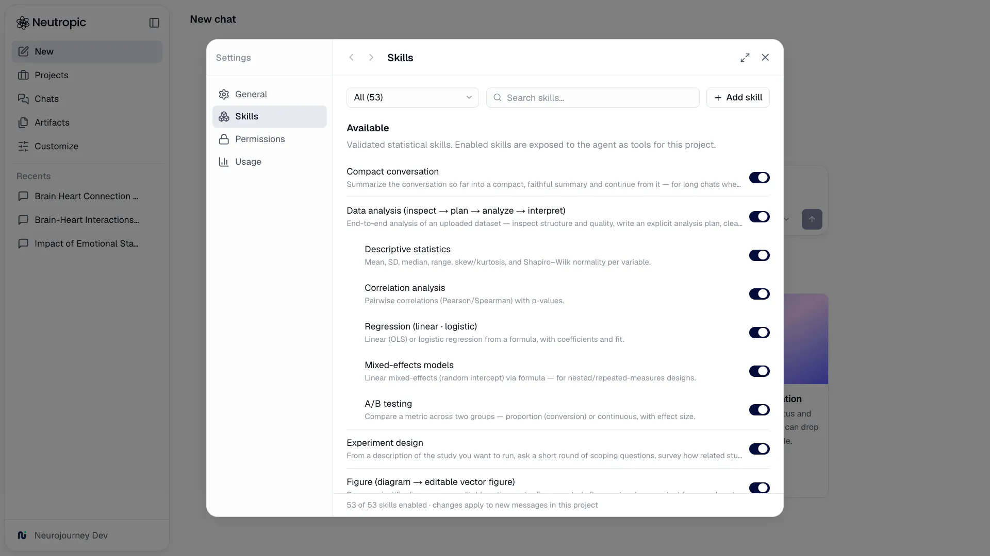This screenshot has width=990, height=556.
Task: Click the chat icon beside Impact of Emotional Sta
Action: (23, 244)
